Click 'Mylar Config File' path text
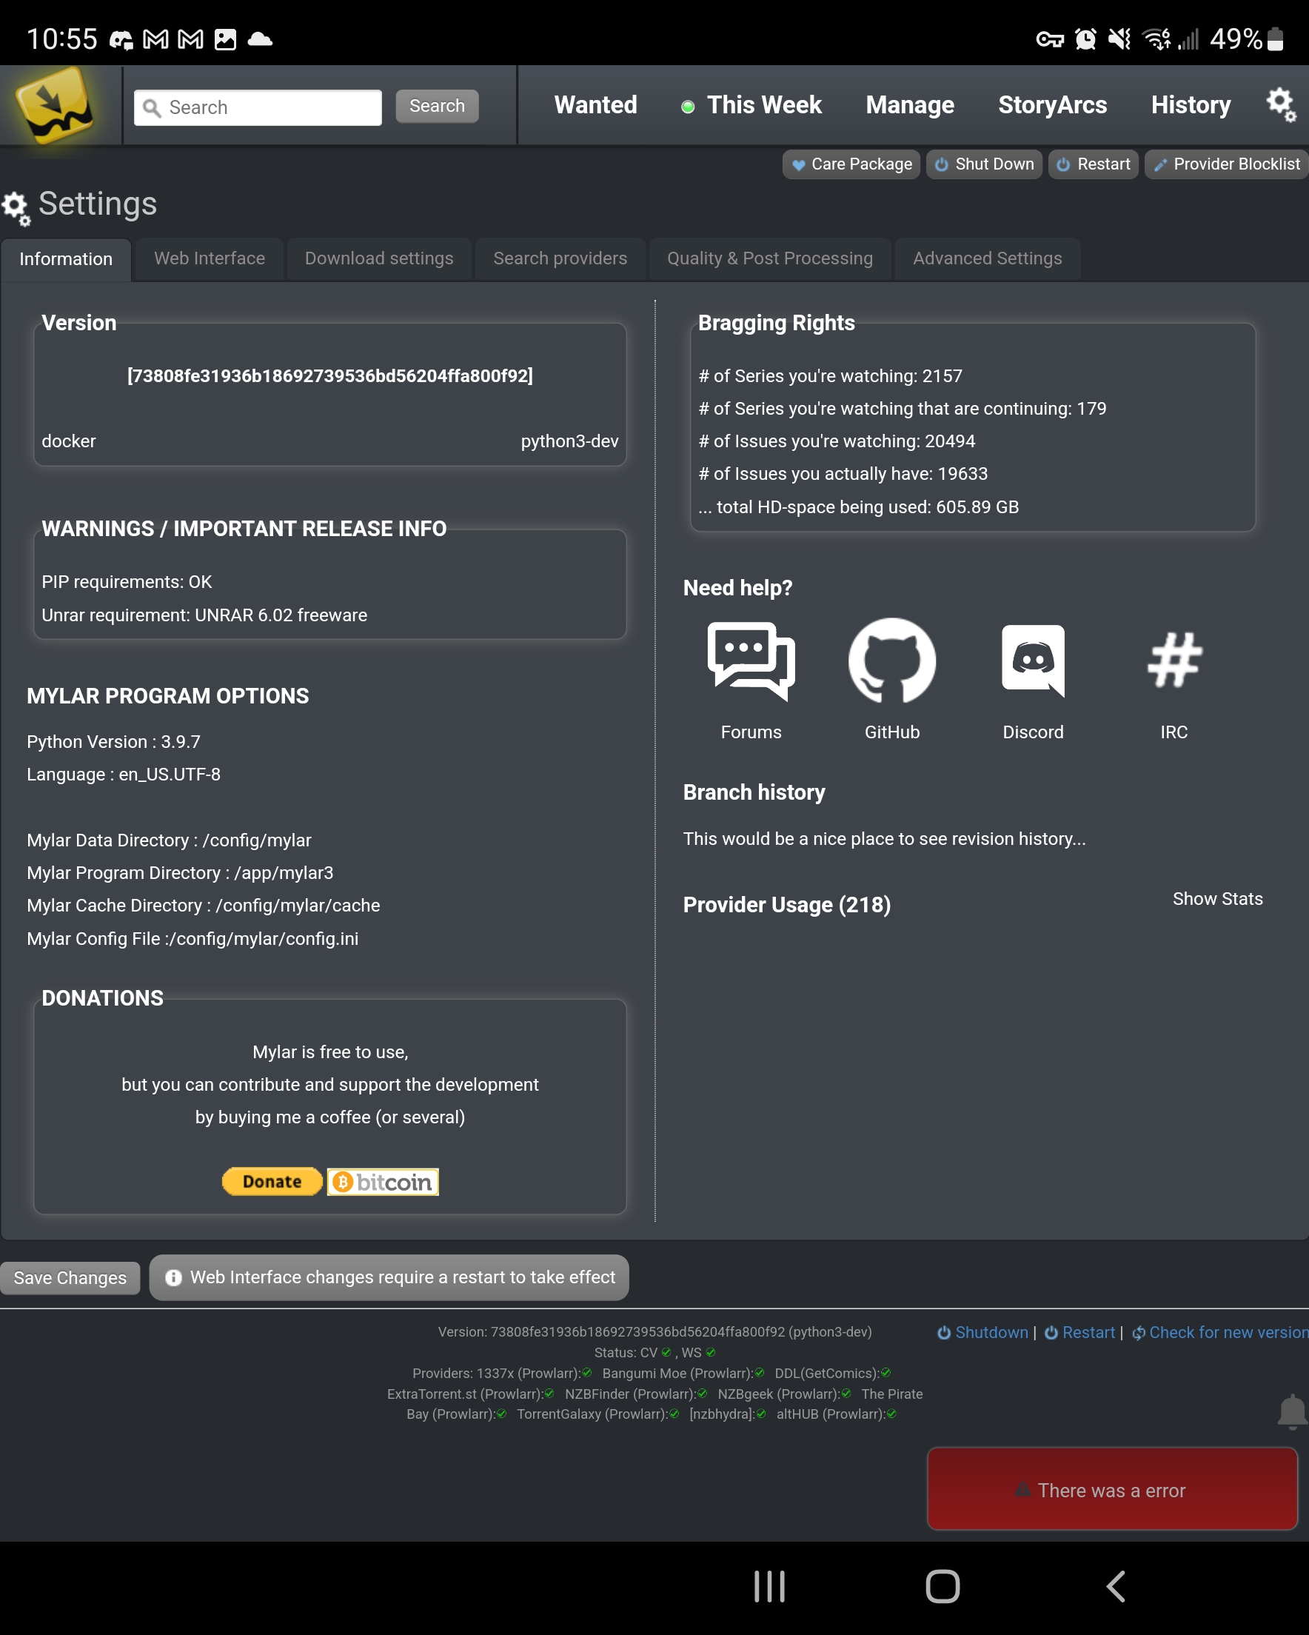 pos(192,939)
